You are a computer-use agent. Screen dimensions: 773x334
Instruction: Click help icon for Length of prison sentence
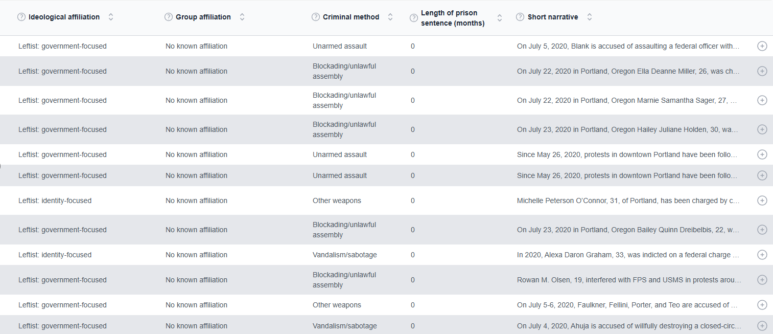tap(414, 18)
